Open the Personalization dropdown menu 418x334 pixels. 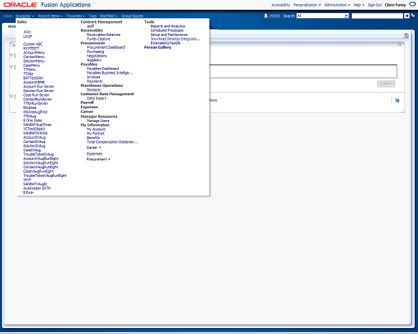[x=307, y=5]
